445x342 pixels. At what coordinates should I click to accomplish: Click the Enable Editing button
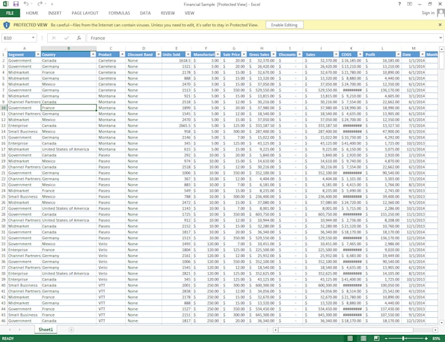click(285, 25)
